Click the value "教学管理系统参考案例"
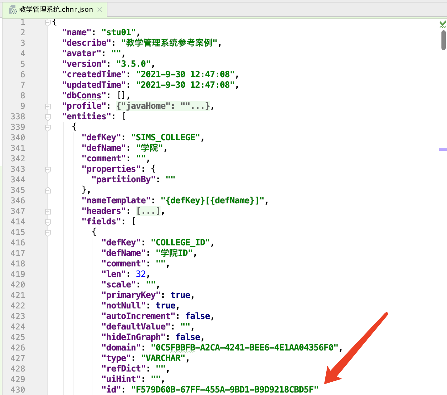Image resolution: width=447 pixels, height=395 pixels. click(169, 43)
